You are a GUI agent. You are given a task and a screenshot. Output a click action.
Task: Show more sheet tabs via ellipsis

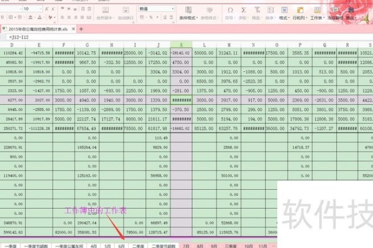pos(274,246)
